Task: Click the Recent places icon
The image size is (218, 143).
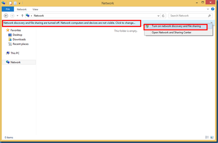Action: pos(10,44)
